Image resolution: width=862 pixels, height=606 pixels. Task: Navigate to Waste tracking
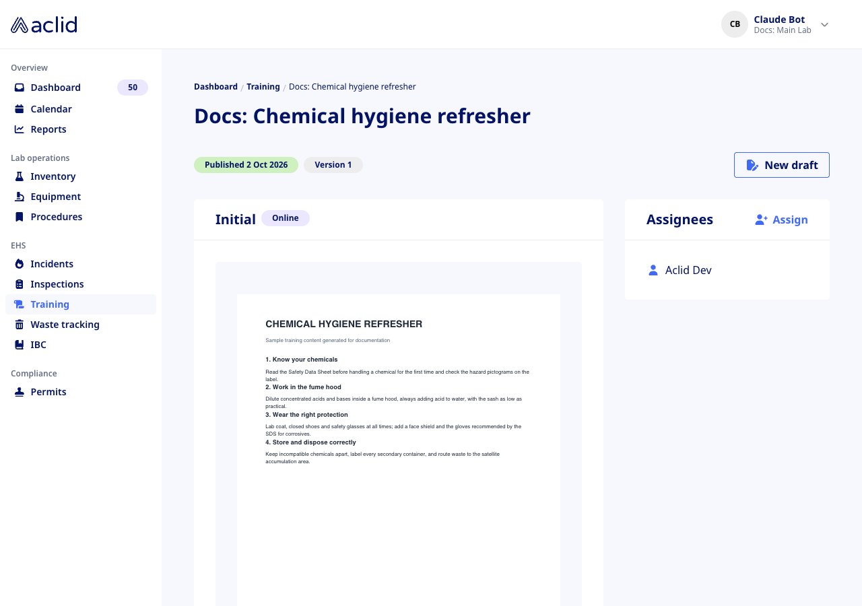pyautogui.click(x=81, y=325)
